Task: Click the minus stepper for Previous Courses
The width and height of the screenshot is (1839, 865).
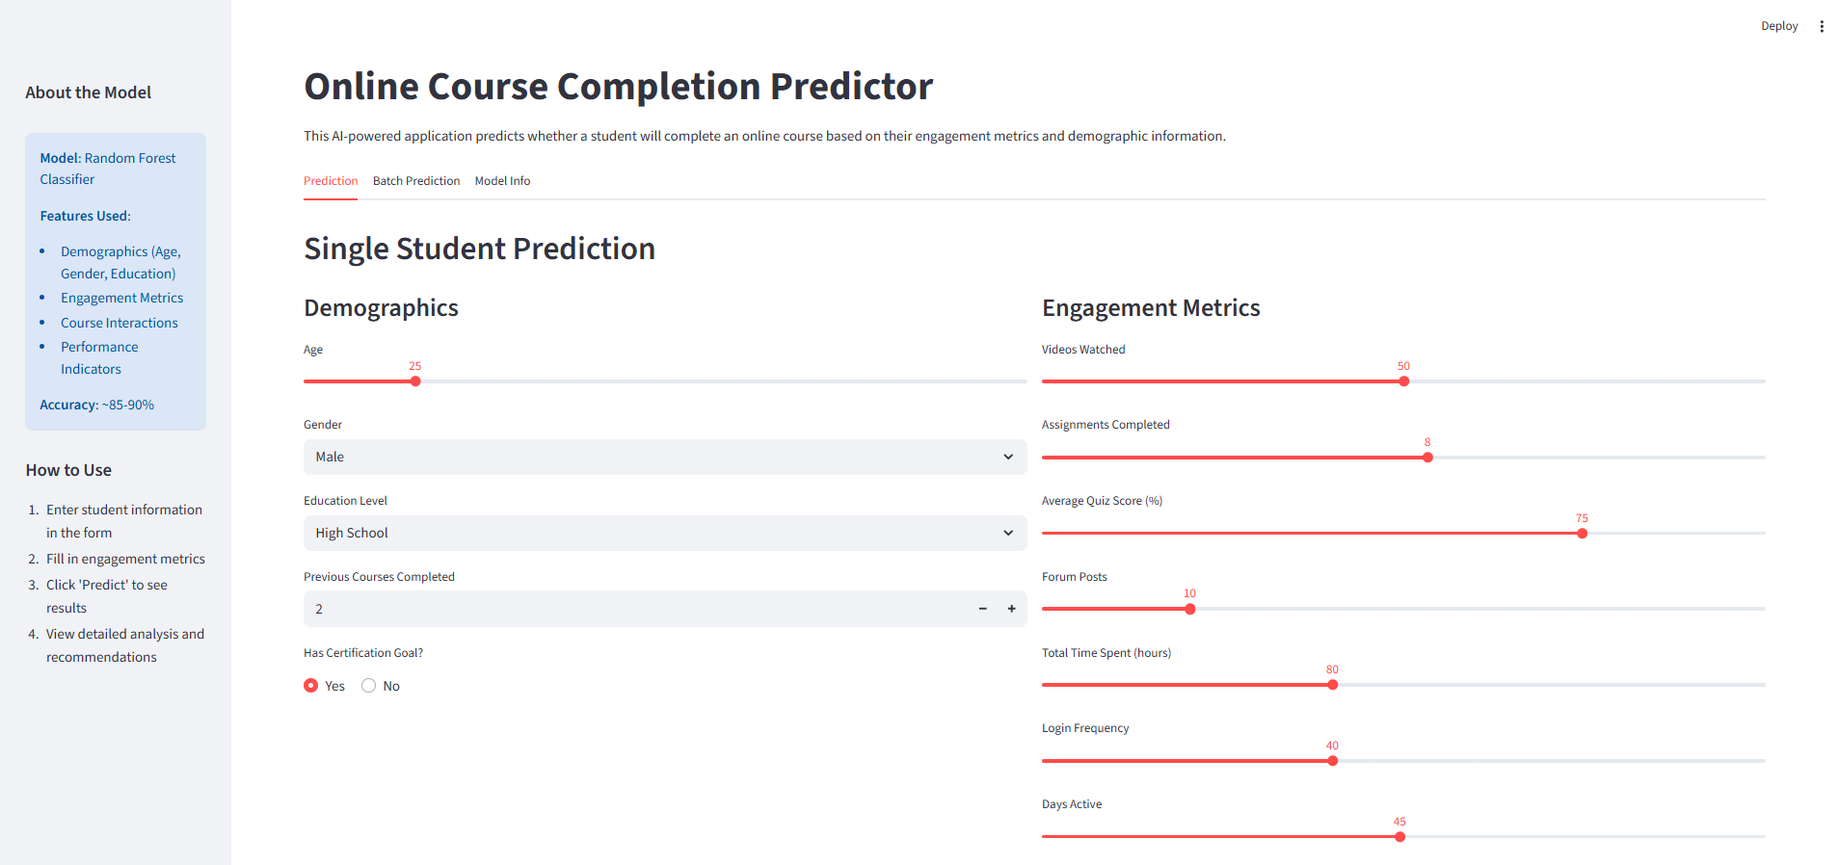Action: [x=982, y=609]
